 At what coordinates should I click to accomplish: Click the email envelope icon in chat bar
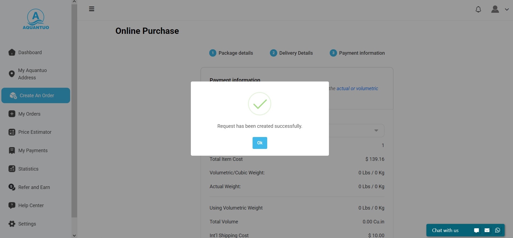tap(487, 230)
